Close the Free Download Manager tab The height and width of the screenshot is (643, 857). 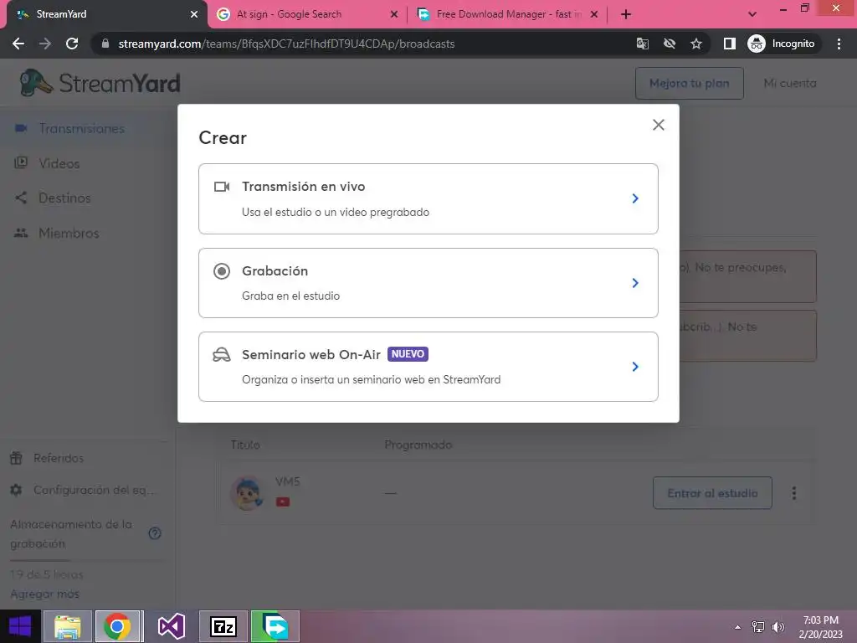[x=594, y=15]
